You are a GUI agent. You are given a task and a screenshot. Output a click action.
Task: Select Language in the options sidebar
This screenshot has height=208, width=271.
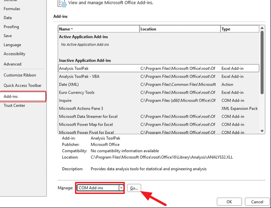[x=12, y=45]
